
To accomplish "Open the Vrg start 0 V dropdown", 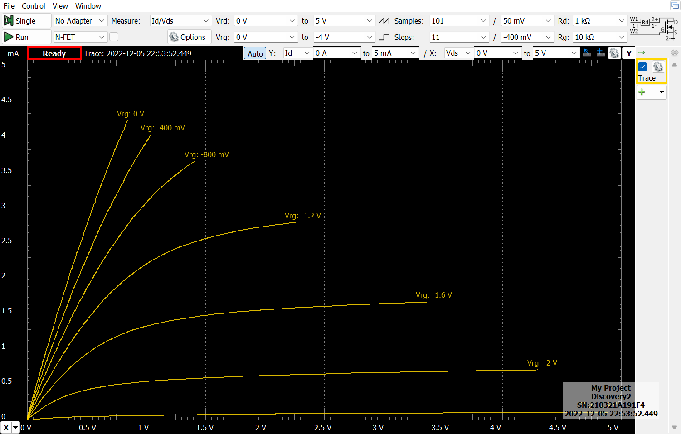I will tap(266, 37).
